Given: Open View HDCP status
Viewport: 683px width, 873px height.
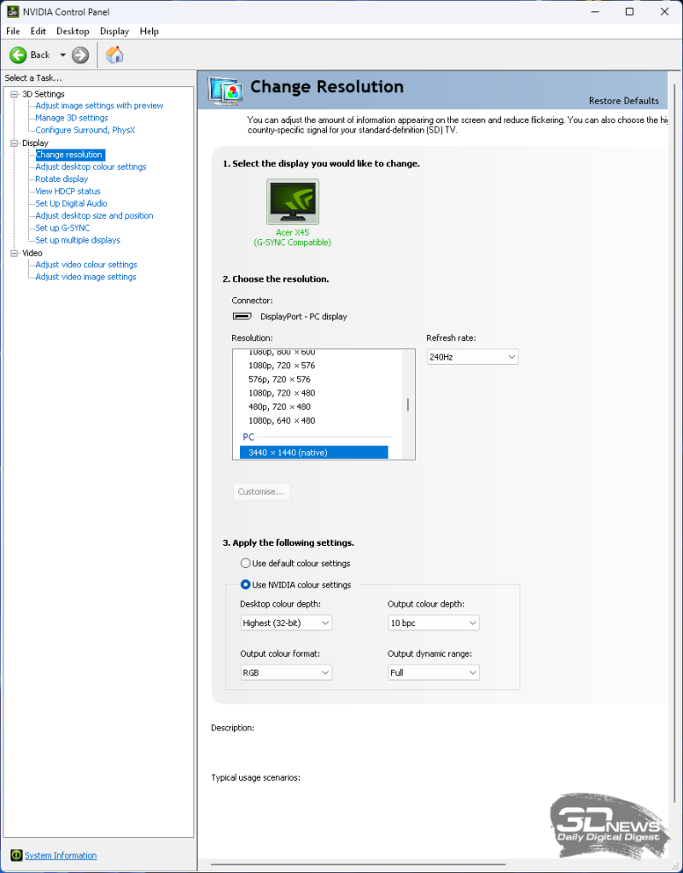Looking at the screenshot, I should [68, 191].
